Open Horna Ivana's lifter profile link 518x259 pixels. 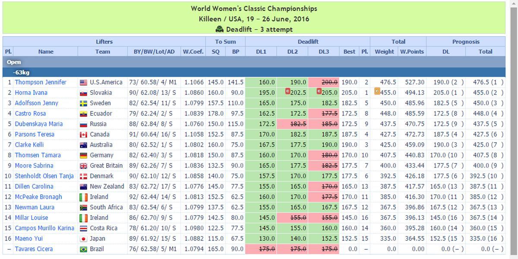31,93
